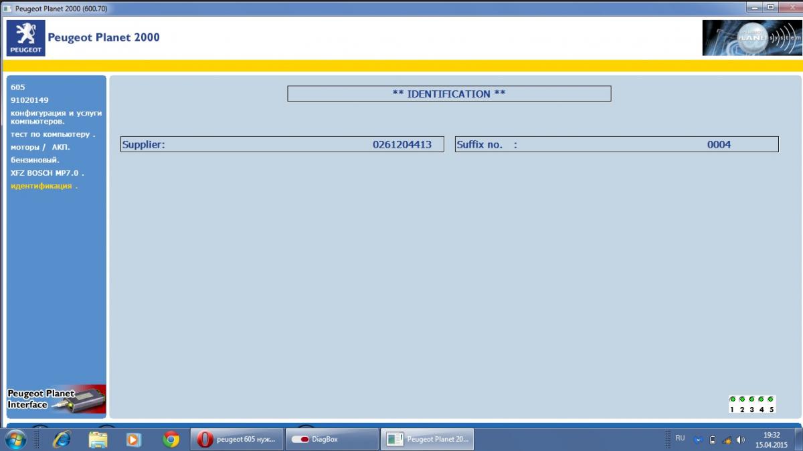
Task: Select highlighted "идентификация" sidebar item
Action: coord(43,186)
